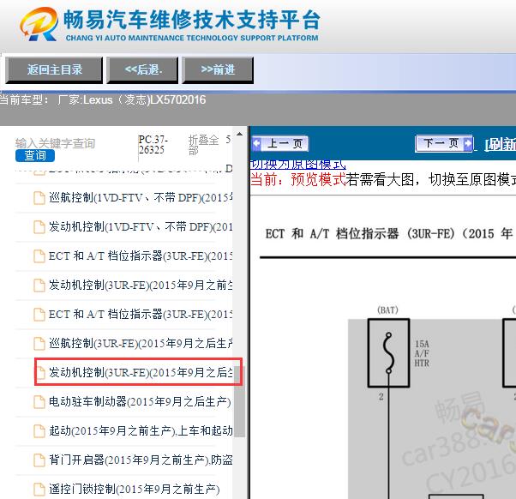Click document icon beside 巡航控制(3UR-FE)
Viewport: 516px width, 499px height.
click(x=39, y=344)
